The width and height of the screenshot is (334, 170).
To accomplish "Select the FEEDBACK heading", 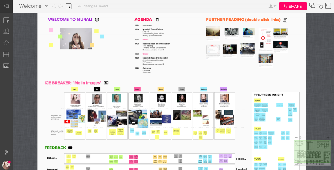I will [x=55, y=148].
